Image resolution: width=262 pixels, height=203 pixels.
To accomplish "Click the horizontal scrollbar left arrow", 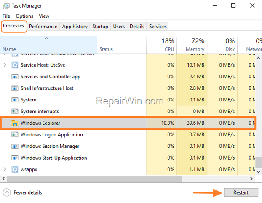I will tap(3, 179).
